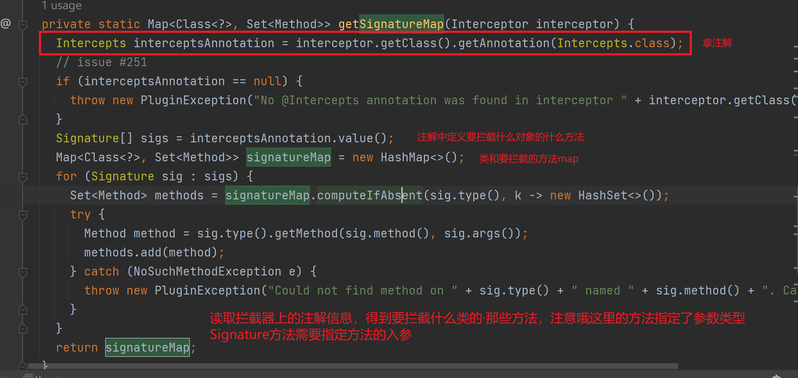Click the '"No @Intercepts annotation was found' string
The image size is (798, 378).
tap(440, 100)
